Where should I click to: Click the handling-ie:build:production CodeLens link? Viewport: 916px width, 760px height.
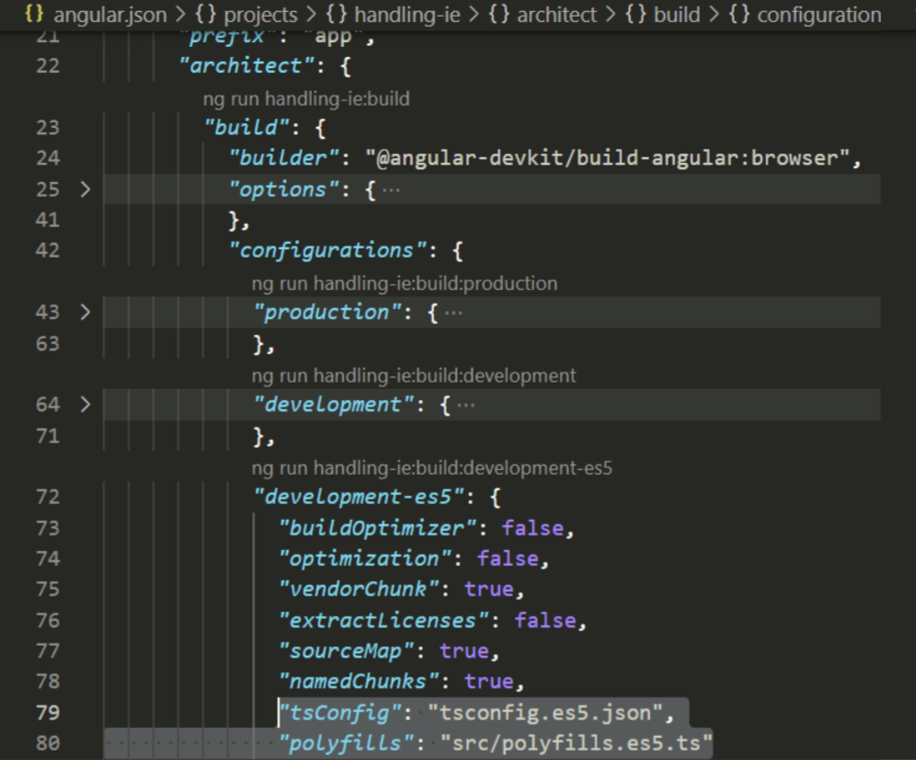click(405, 283)
